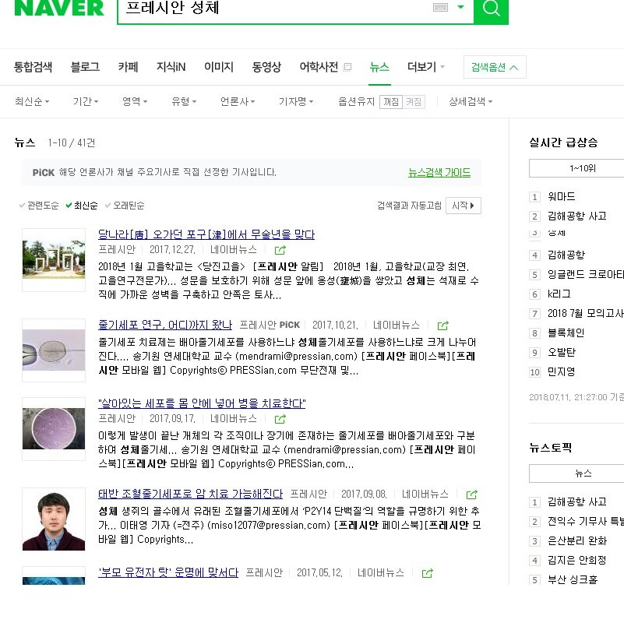Image resolution: width=624 pixels, height=644 pixels.
Task: Open the 영역 filter dropdown
Action: point(135,101)
